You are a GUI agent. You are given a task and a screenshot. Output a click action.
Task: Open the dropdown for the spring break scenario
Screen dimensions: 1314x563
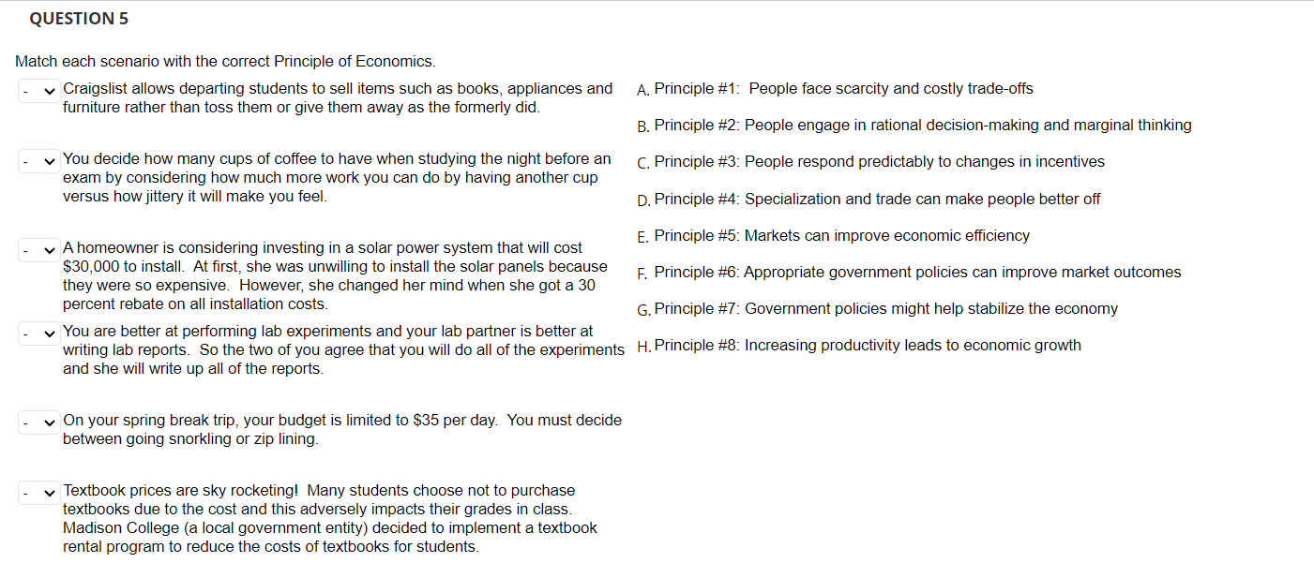tap(38, 422)
